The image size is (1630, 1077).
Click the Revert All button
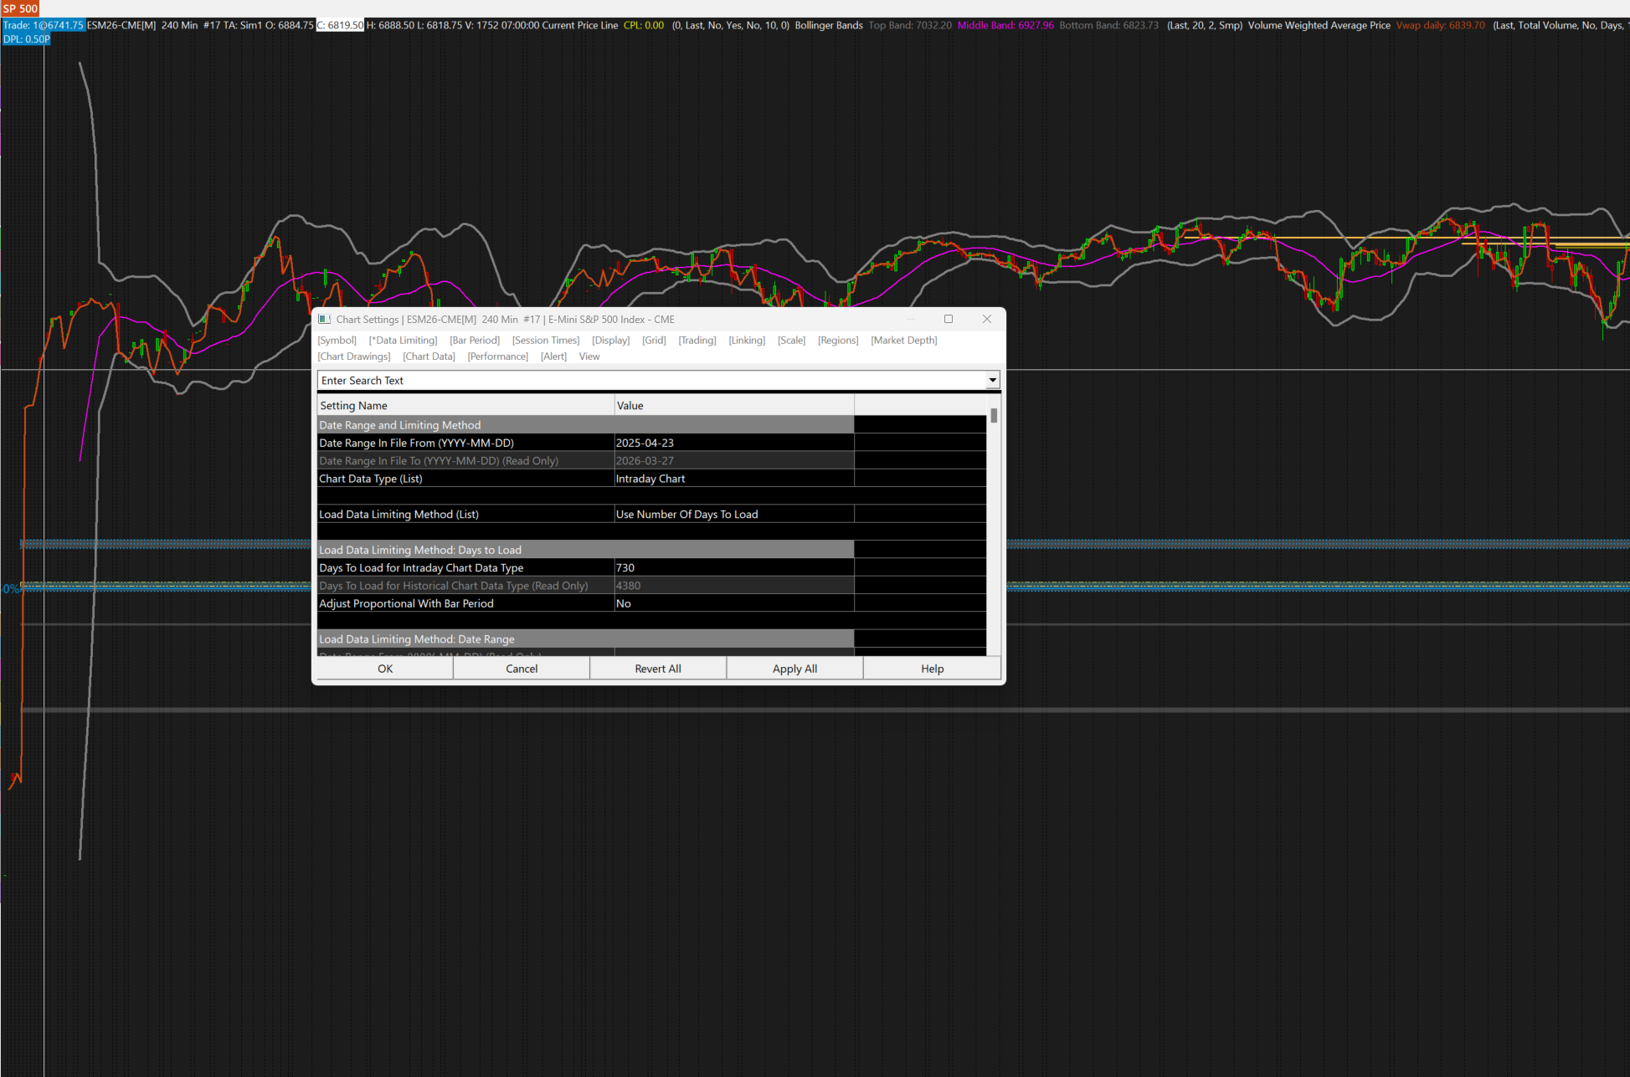pos(657,669)
